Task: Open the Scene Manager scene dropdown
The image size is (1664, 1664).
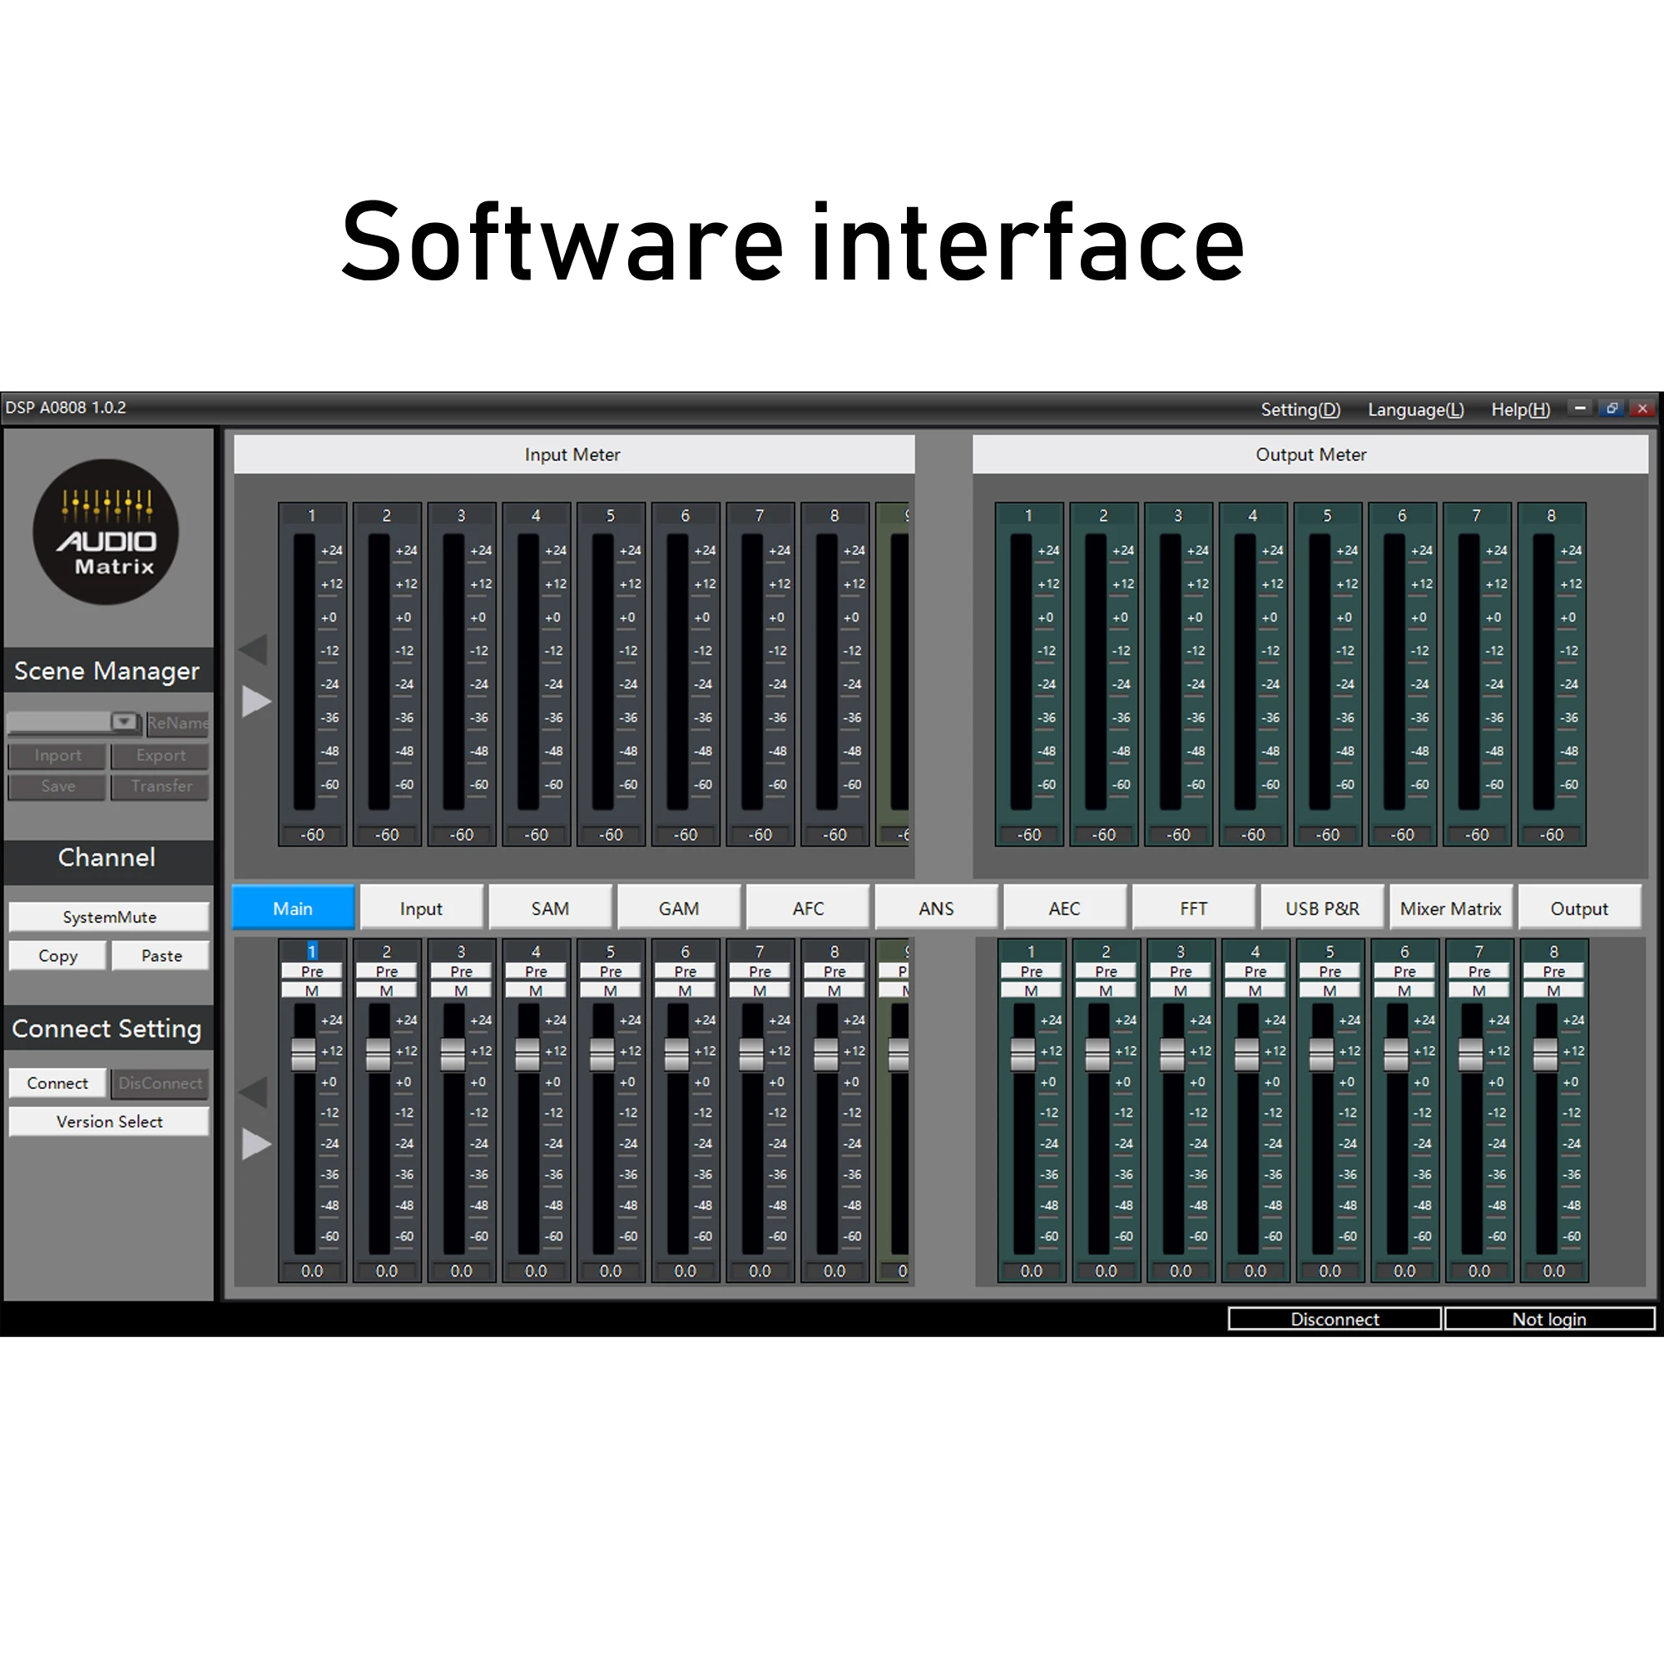Action: tap(124, 721)
